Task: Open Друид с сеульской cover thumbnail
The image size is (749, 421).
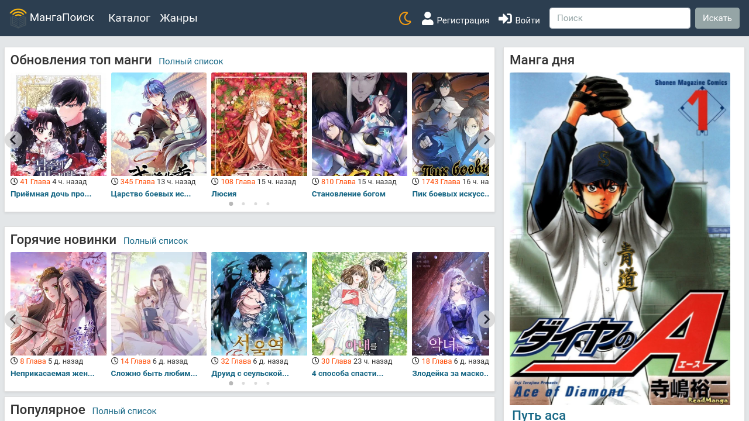Action: pyautogui.click(x=259, y=303)
